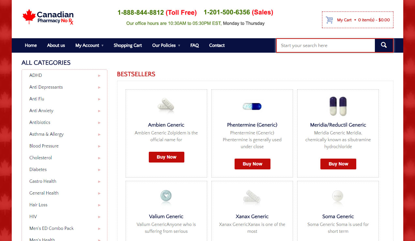Focus the 'Start your search here' field
This screenshot has width=415, height=241.
coord(325,45)
